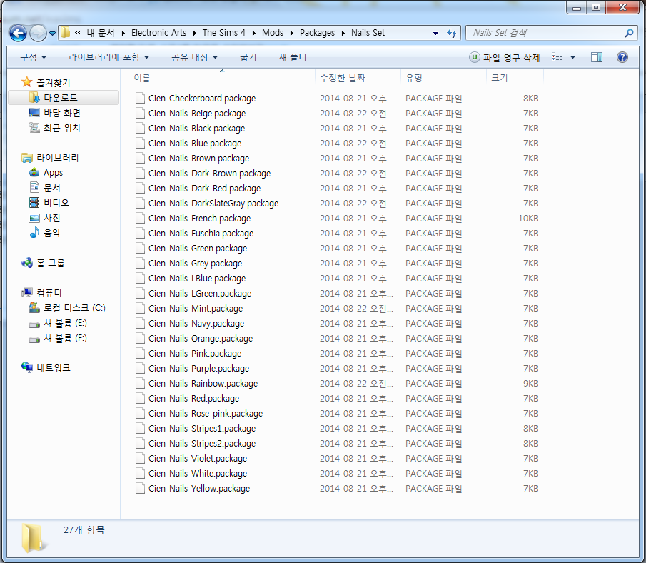Create a folder with 새 폴더

293,57
